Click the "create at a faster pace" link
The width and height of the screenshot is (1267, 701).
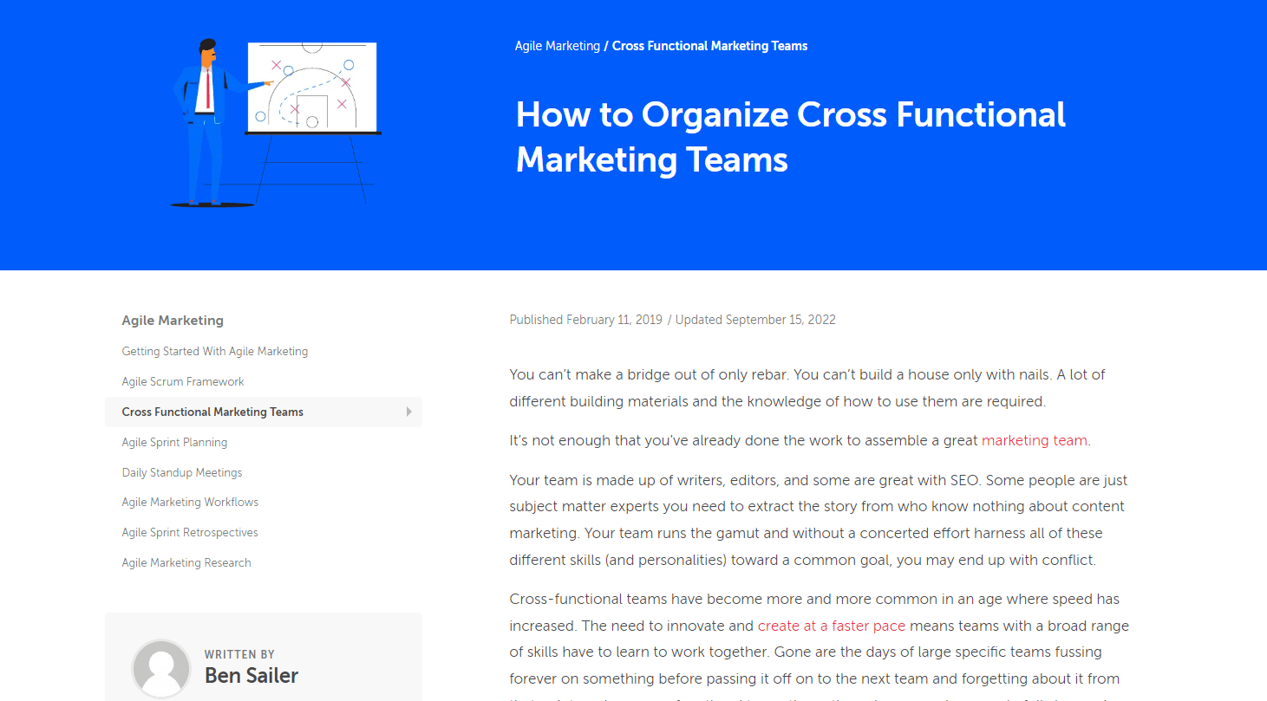point(831,626)
